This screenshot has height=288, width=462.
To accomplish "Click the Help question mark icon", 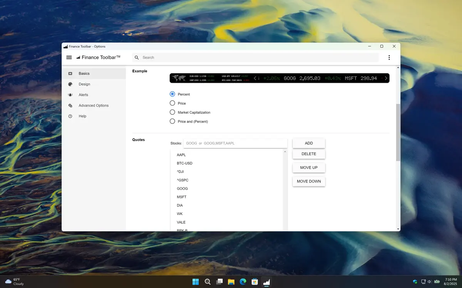I will [70, 116].
